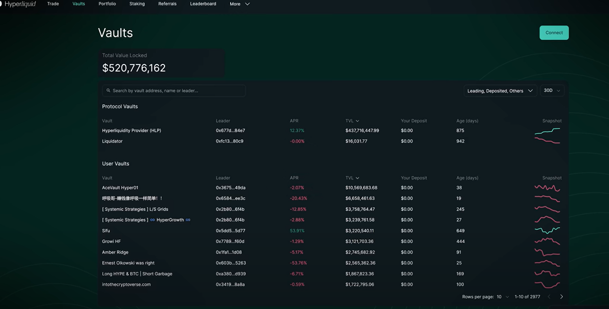
Task: Open AceVault Hyper01 vault
Action: click(120, 188)
